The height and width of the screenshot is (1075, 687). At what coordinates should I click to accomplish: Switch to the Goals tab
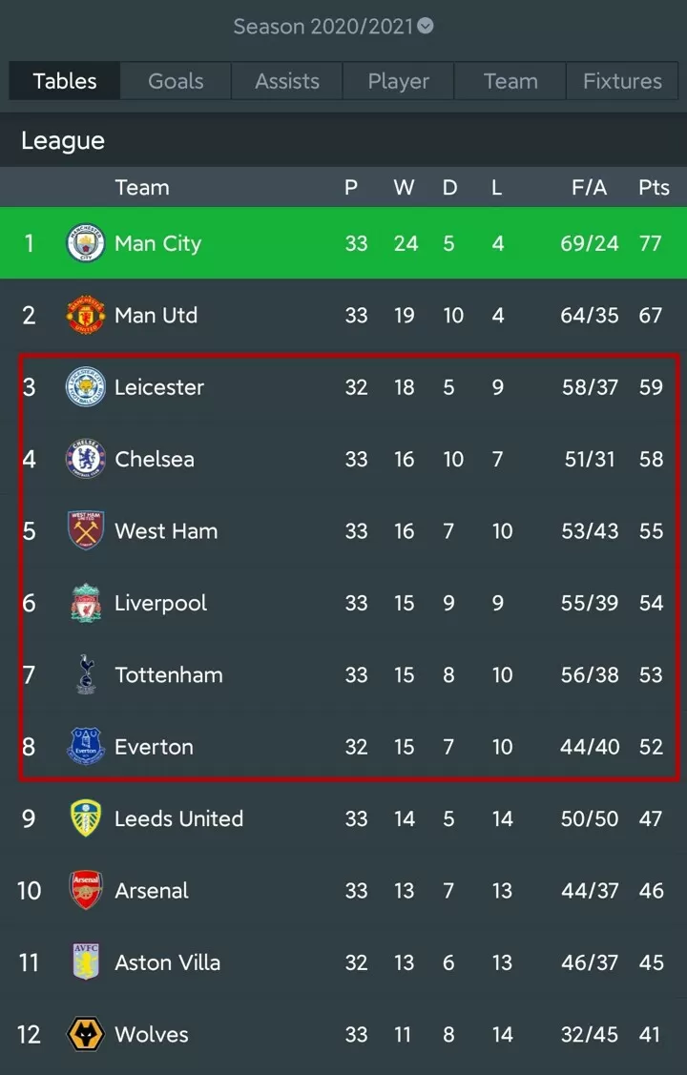(177, 81)
